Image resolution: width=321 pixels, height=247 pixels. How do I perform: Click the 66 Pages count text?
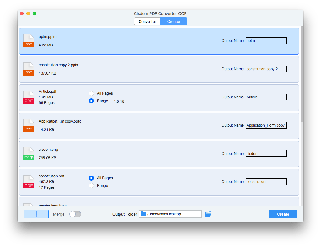pos(47,103)
